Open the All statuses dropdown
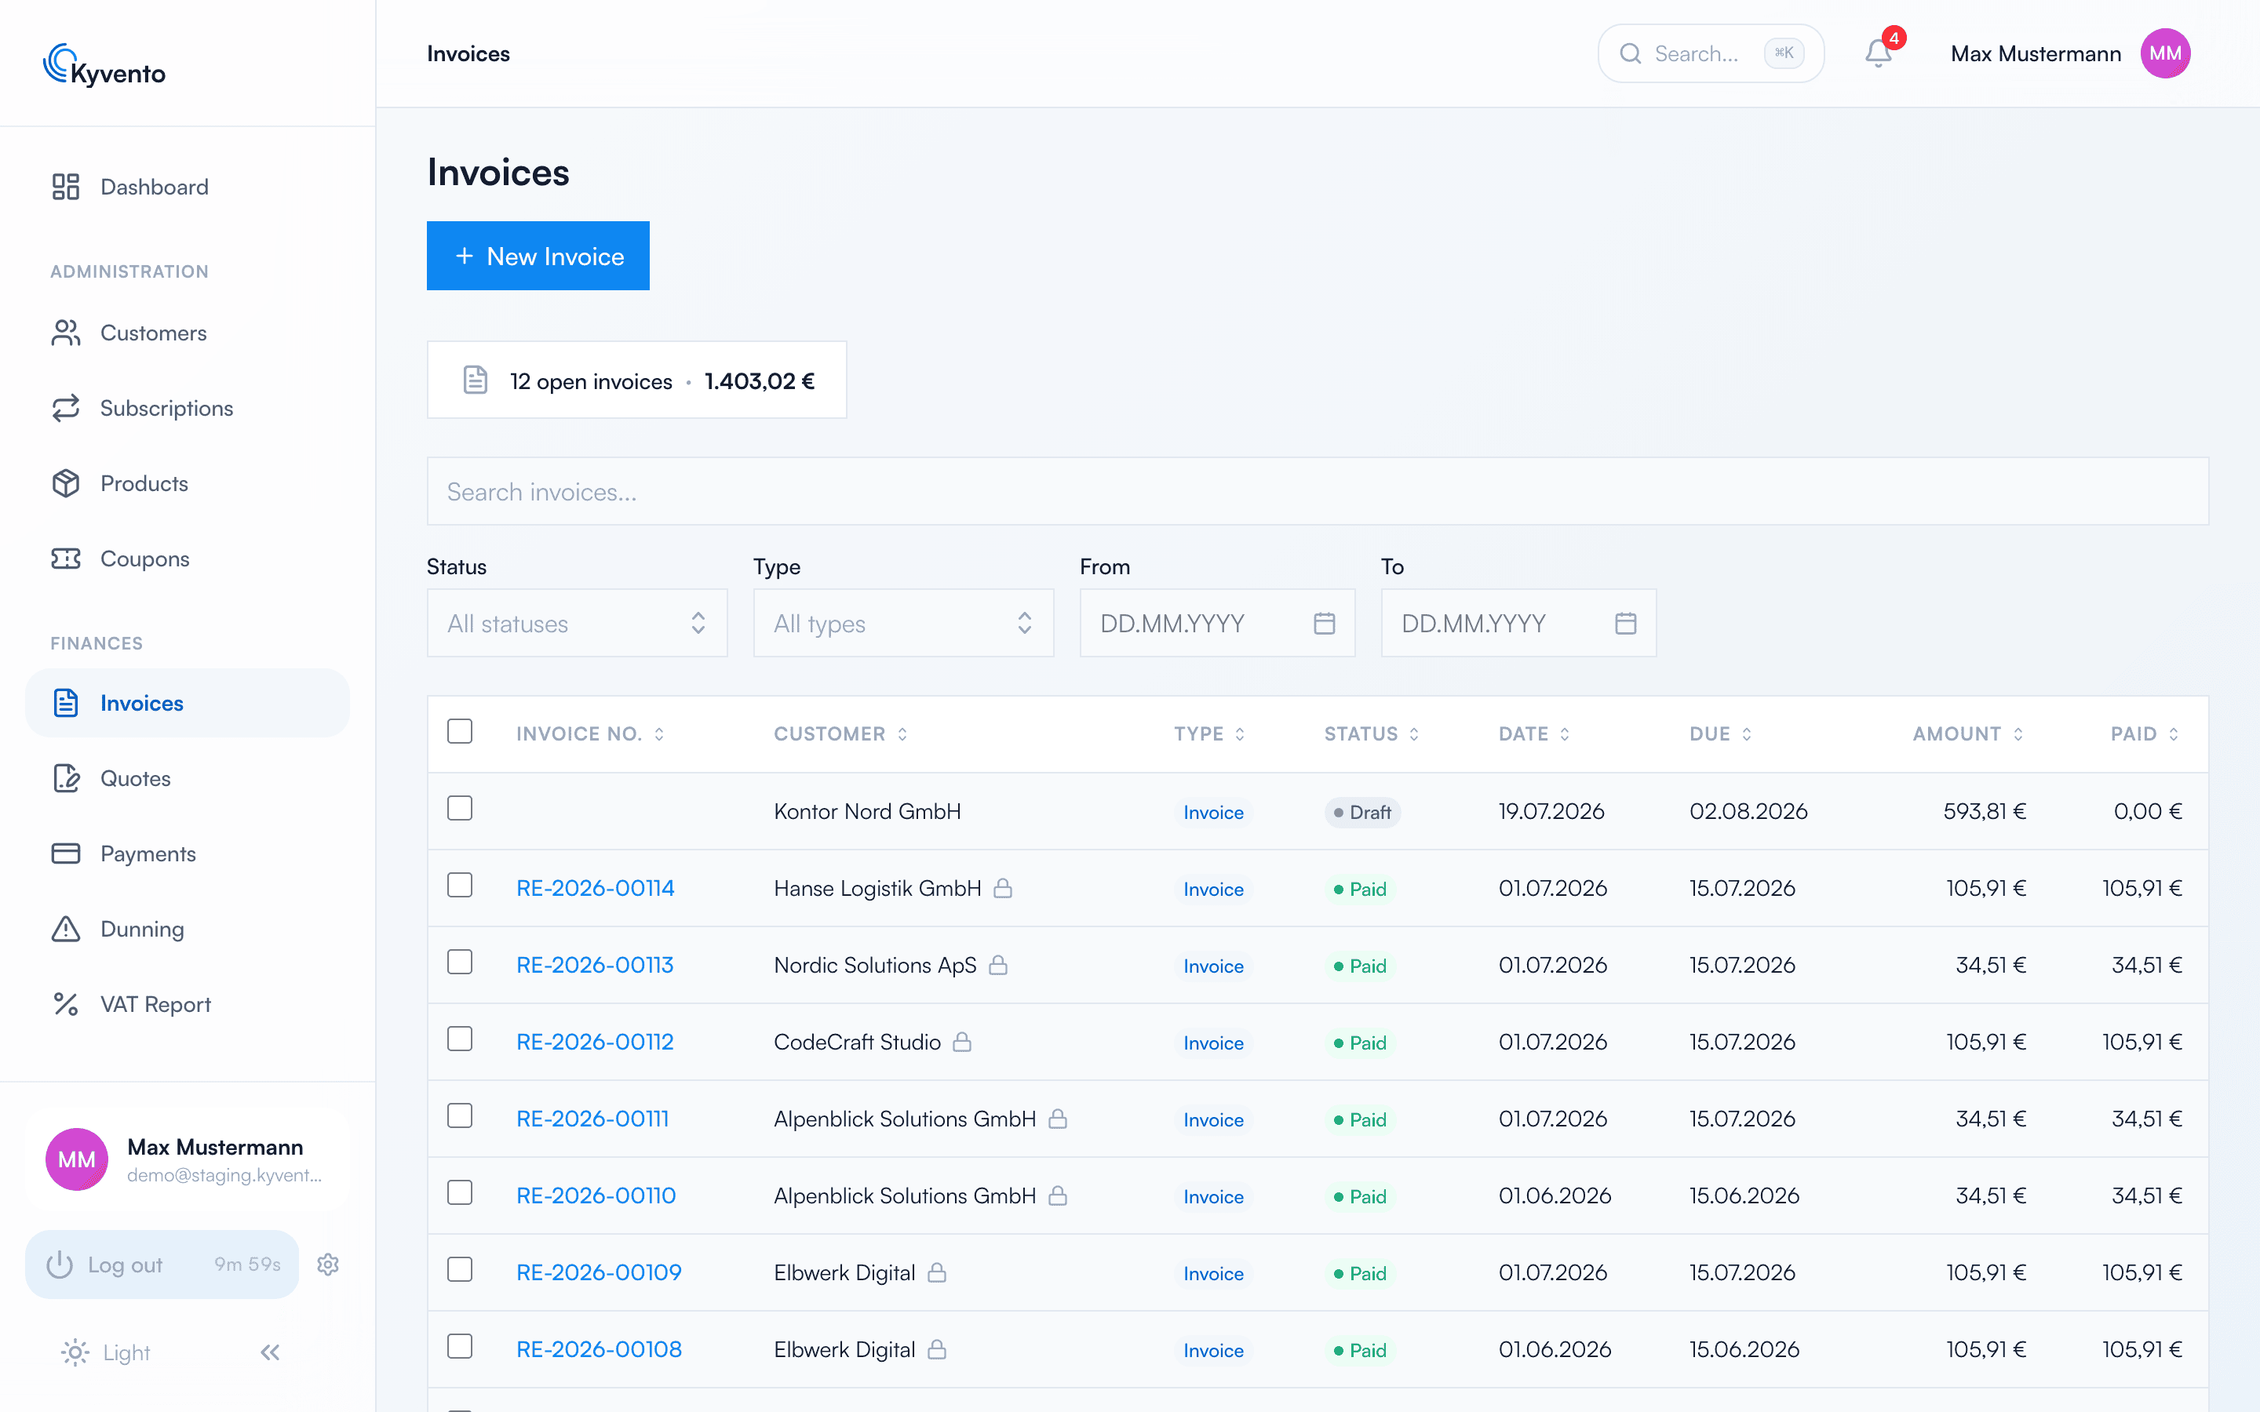This screenshot has height=1412, width=2260. [x=577, y=623]
